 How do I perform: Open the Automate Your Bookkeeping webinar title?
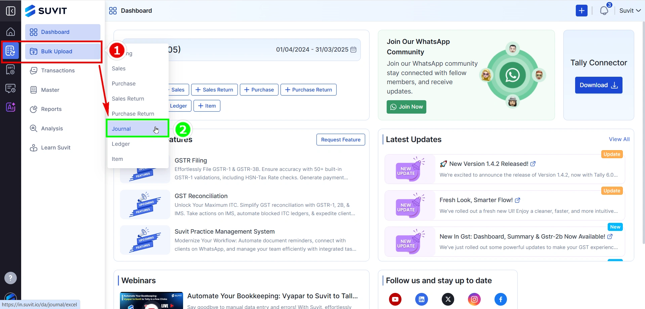(272, 296)
